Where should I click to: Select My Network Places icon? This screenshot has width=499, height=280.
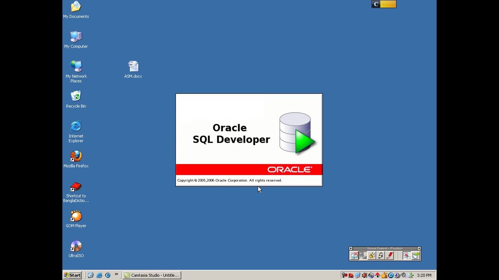pos(76,72)
